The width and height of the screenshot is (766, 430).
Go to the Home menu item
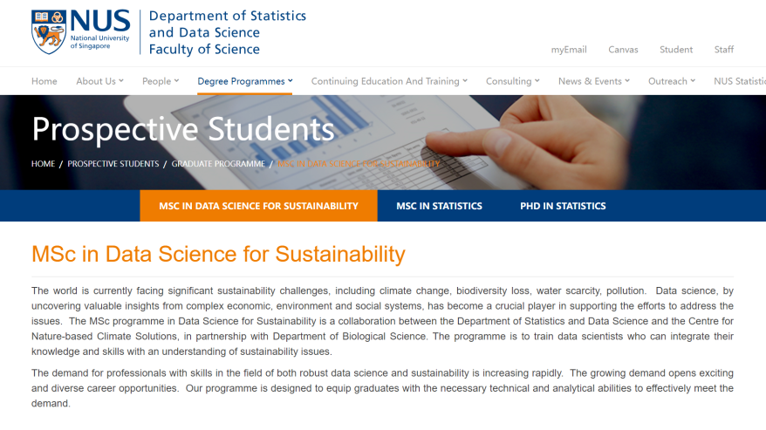44,81
